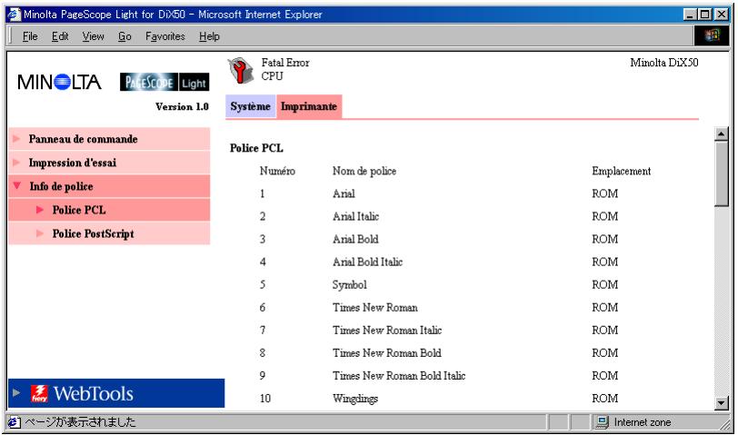Click the vertical scrollbar thumb
This screenshot has width=738, height=435.
[721, 173]
